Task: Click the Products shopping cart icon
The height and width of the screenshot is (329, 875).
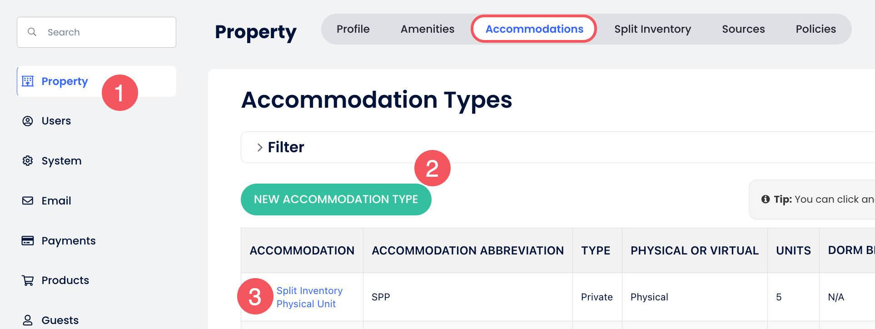Action: (x=28, y=280)
